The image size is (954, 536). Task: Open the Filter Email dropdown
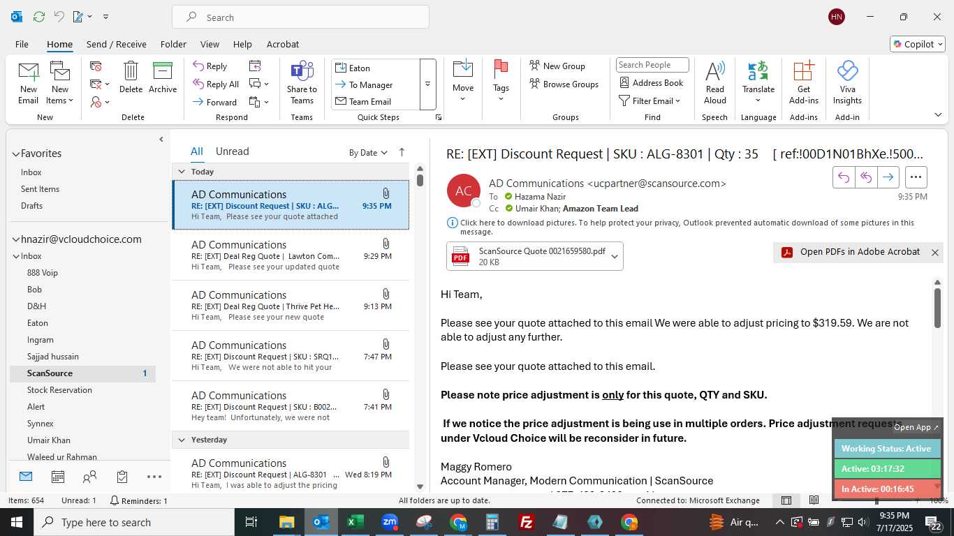(650, 101)
